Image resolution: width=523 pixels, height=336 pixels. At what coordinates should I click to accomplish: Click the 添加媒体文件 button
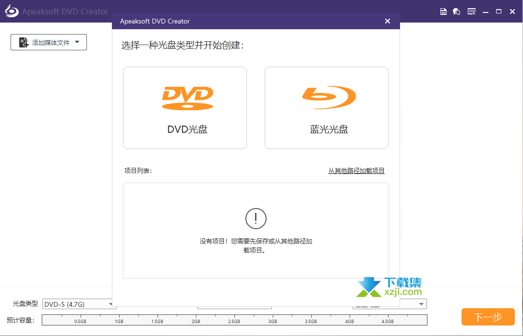[x=49, y=42]
